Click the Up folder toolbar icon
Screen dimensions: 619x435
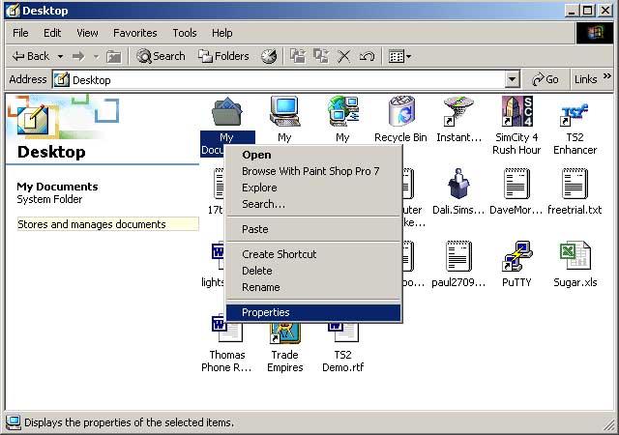click(x=114, y=57)
